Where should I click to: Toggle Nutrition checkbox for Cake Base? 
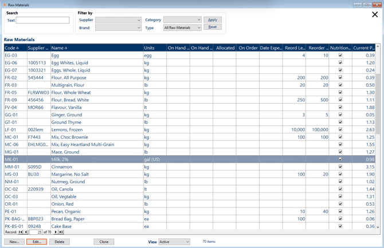point(340,226)
